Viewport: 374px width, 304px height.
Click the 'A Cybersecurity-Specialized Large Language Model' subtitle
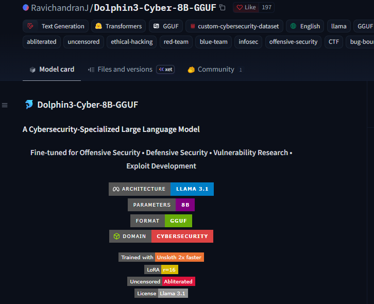tap(111, 129)
